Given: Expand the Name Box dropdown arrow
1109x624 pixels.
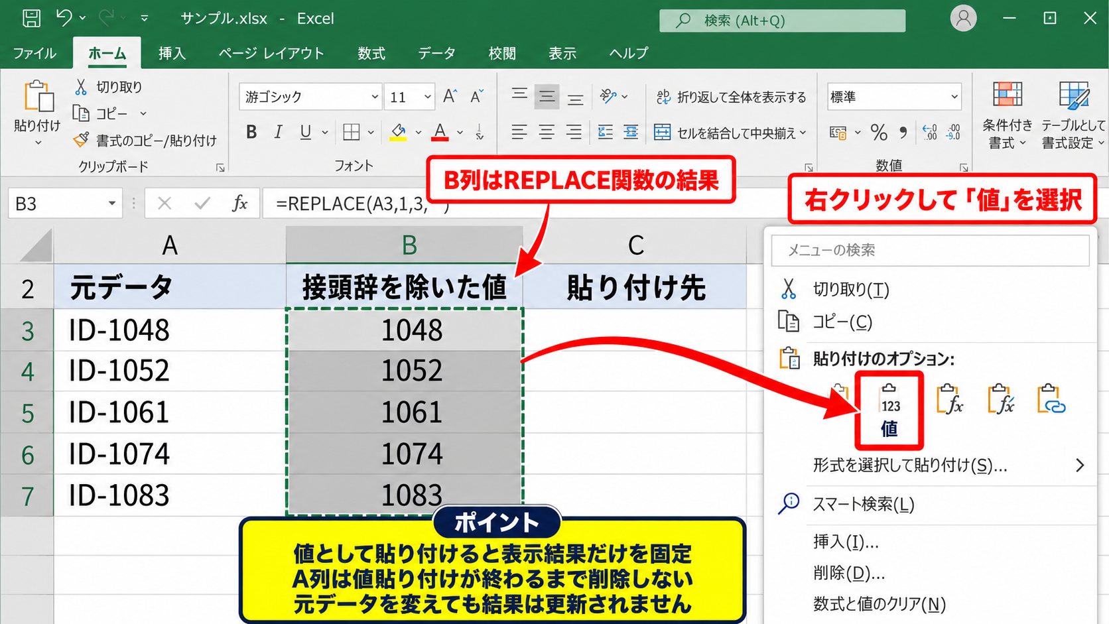Looking at the screenshot, I should coord(112,204).
